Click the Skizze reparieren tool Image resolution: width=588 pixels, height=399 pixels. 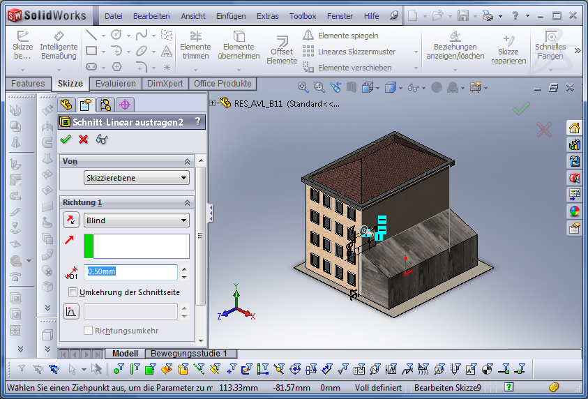508,50
